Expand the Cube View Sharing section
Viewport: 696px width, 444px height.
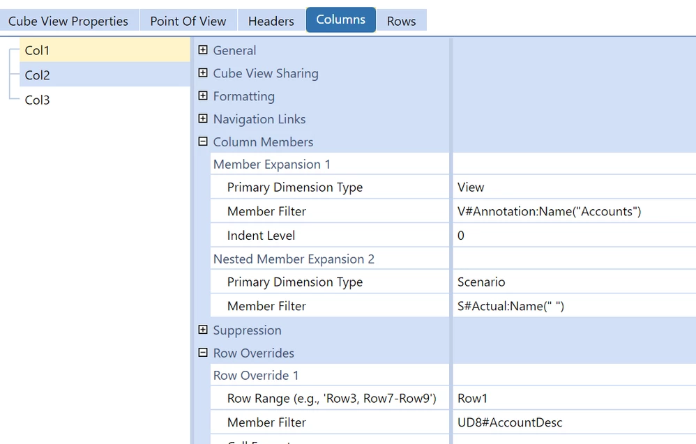point(203,72)
